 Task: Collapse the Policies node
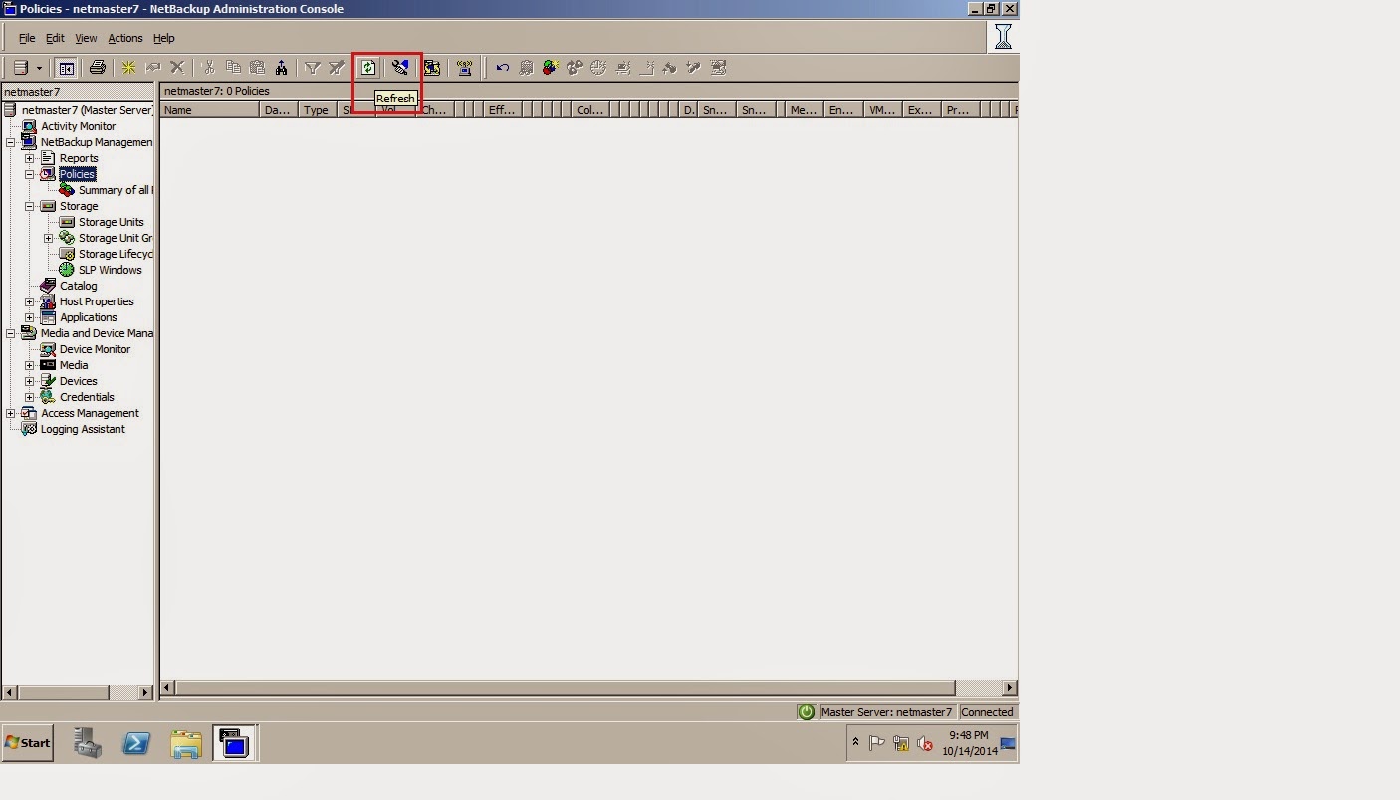[x=30, y=174]
